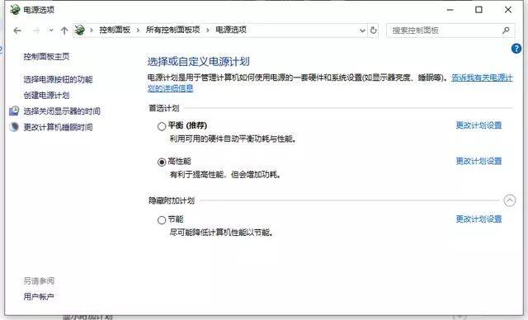The width and height of the screenshot is (528, 320).
Task: Select the 平衡 (推荐) radio button
Action: [162, 126]
